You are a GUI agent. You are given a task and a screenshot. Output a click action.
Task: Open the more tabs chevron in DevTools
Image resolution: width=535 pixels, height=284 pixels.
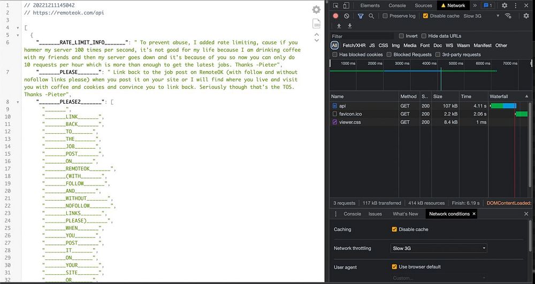point(475,5)
